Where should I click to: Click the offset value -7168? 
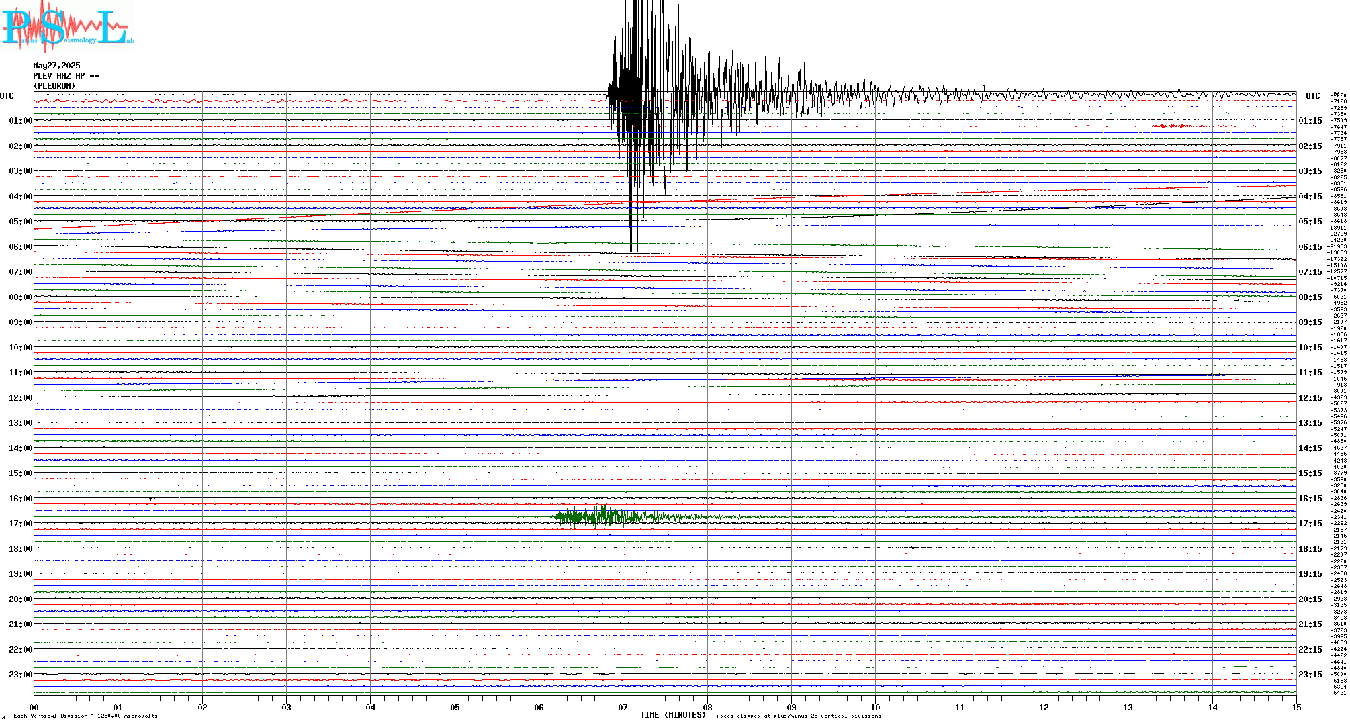[1339, 102]
